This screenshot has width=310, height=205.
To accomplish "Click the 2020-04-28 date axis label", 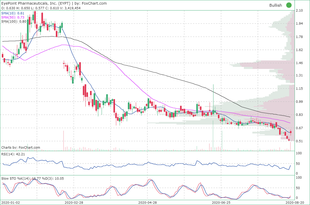I will [x=147, y=202].
